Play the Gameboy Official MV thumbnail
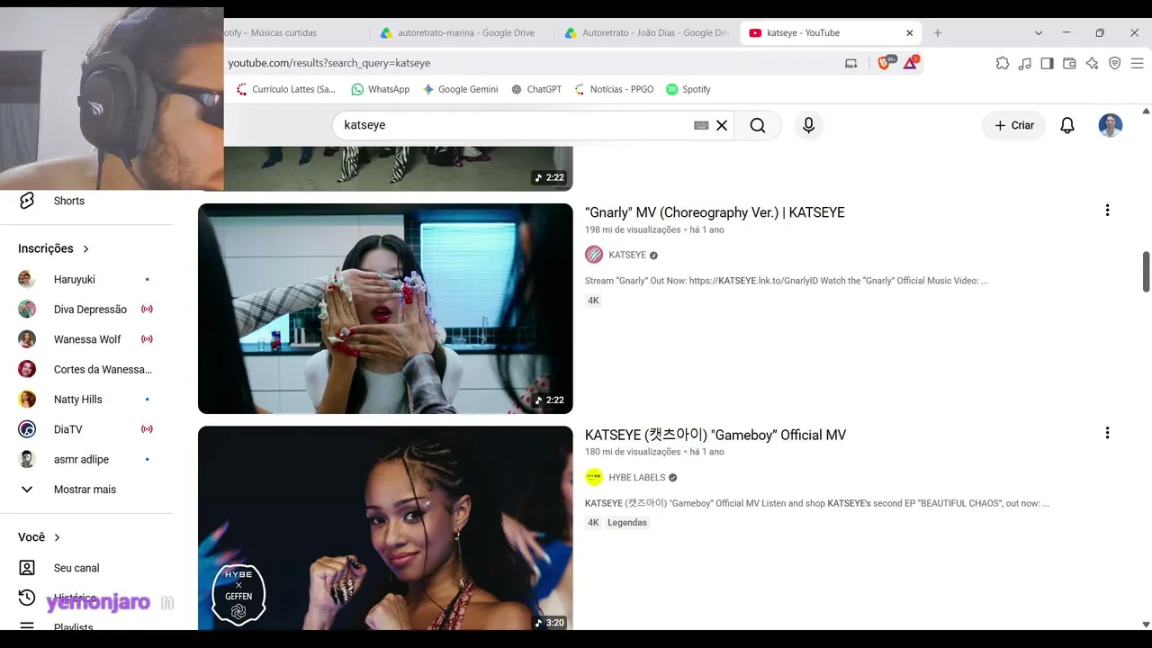This screenshot has height=648, width=1152. 385,527
